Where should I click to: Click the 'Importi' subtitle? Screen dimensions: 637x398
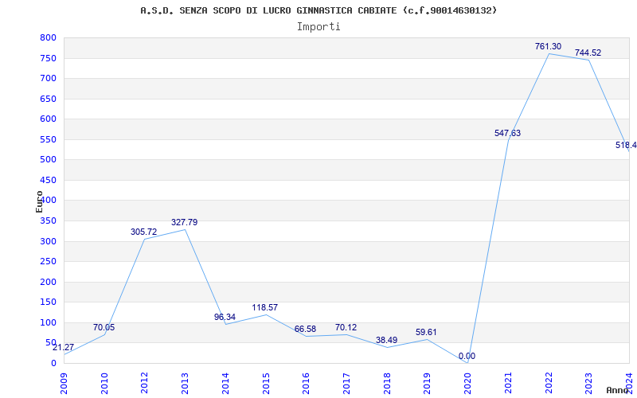point(318,27)
